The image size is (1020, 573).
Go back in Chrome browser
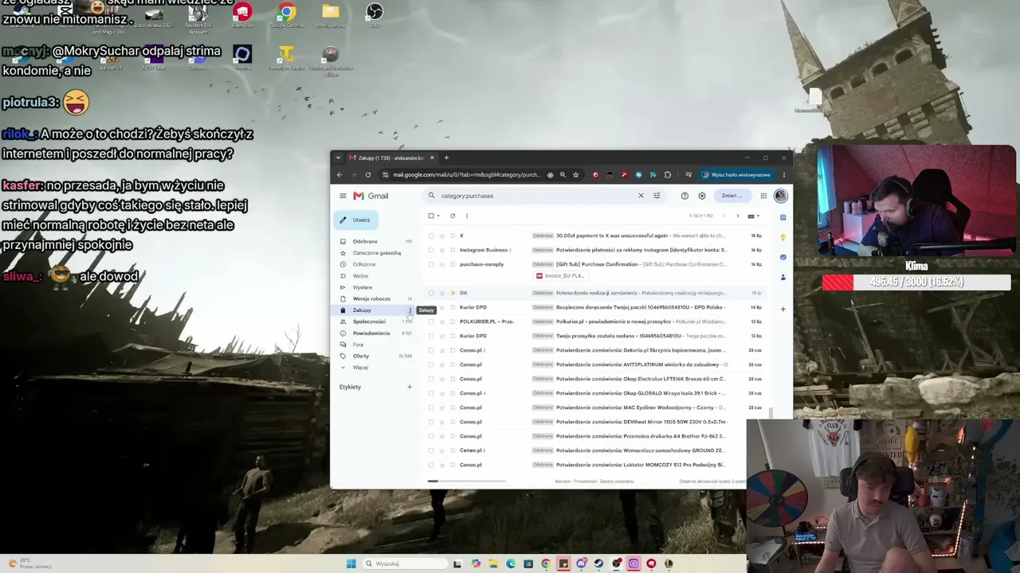(339, 175)
